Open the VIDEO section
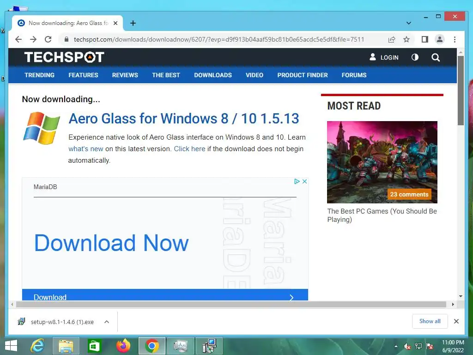 click(255, 75)
